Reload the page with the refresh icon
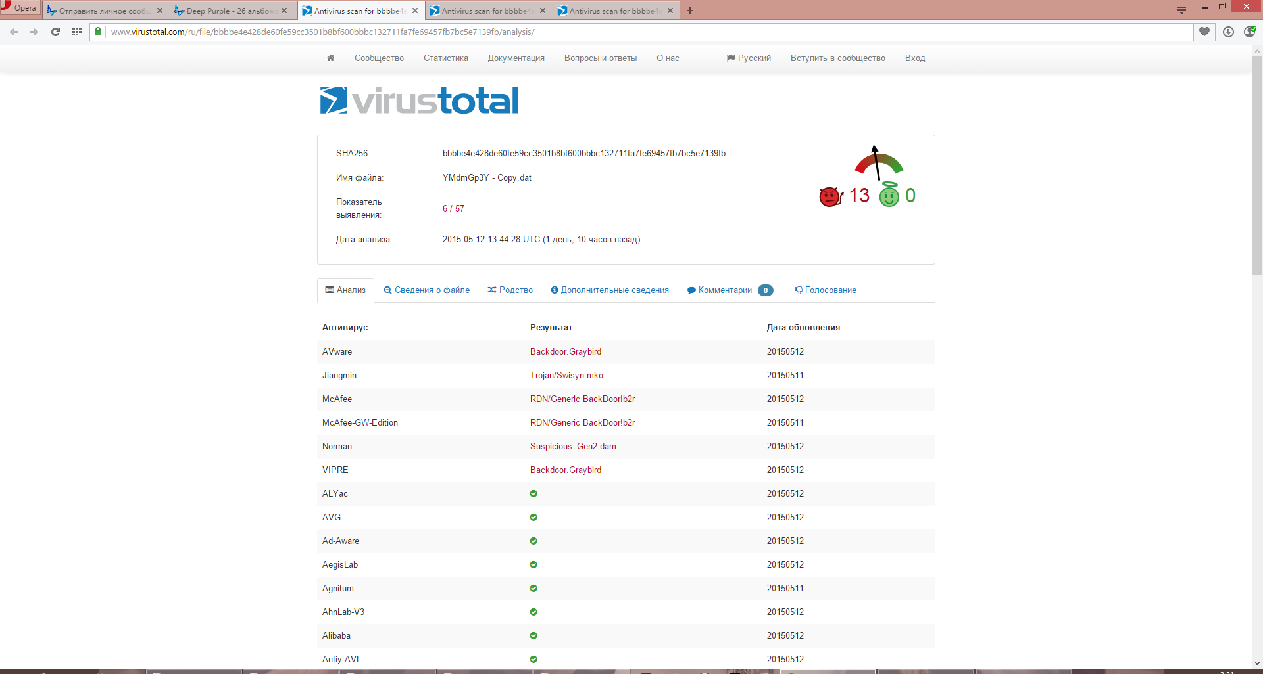The height and width of the screenshot is (674, 1263). [55, 32]
